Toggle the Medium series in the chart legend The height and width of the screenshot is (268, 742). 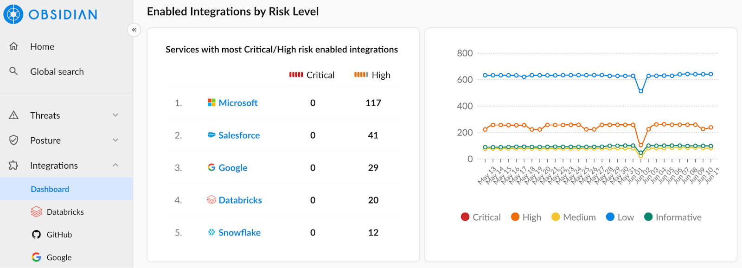tap(574, 217)
